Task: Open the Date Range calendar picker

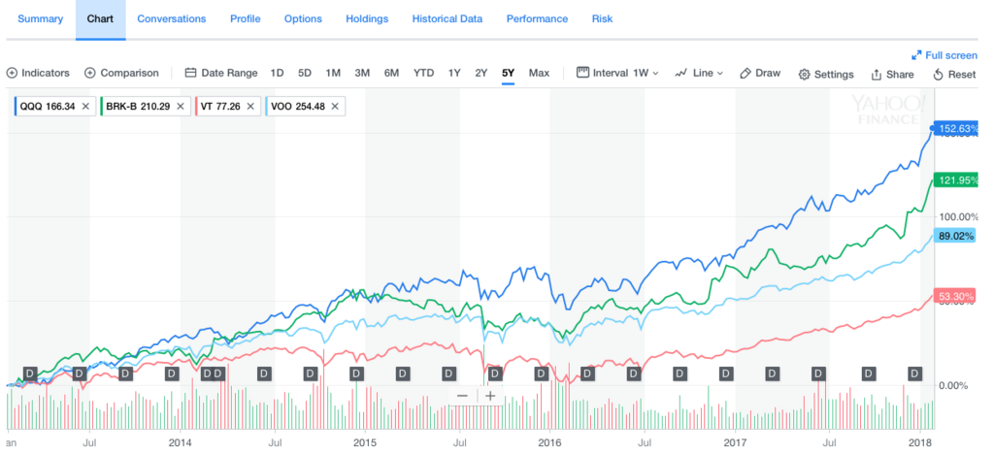Action: point(221,73)
